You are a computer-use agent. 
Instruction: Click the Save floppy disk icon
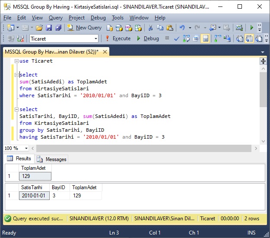(49, 28)
